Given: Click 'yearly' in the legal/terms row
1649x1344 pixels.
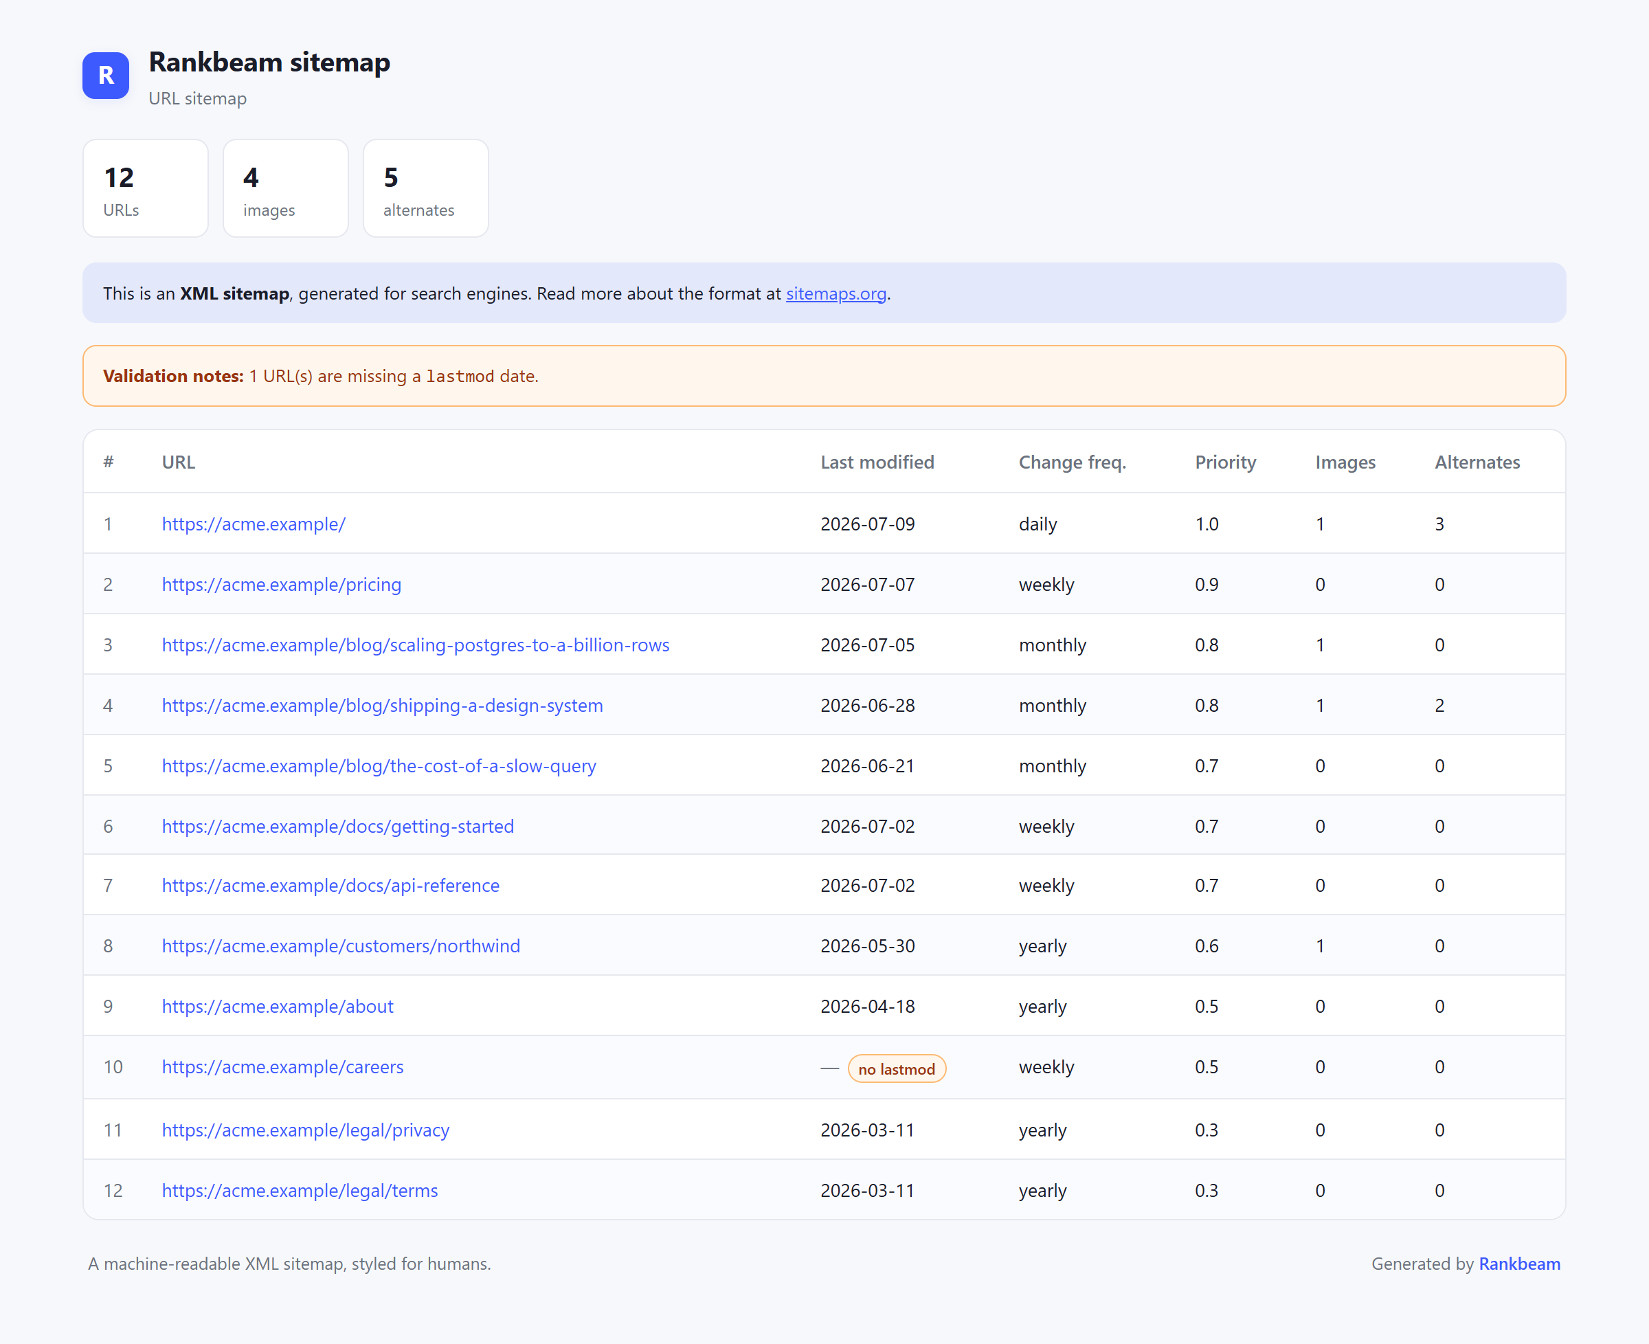Looking at the screenshot, I should 1042,1190.
